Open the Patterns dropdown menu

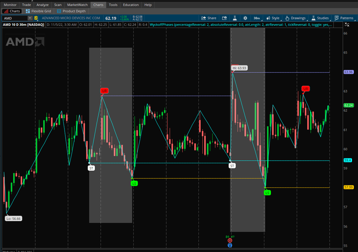click(x=344, y=18)
